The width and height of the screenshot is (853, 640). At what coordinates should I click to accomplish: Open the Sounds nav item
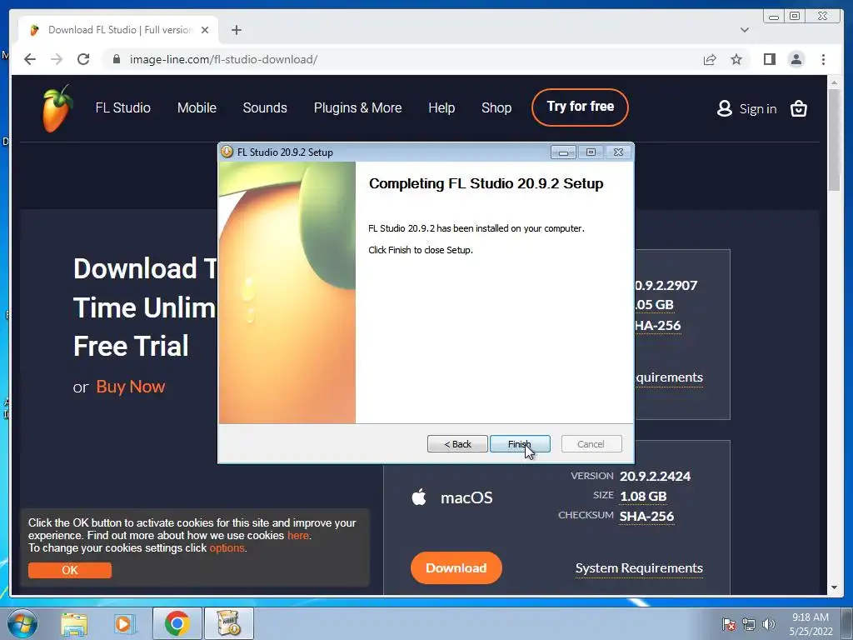(x=265, y=107)
